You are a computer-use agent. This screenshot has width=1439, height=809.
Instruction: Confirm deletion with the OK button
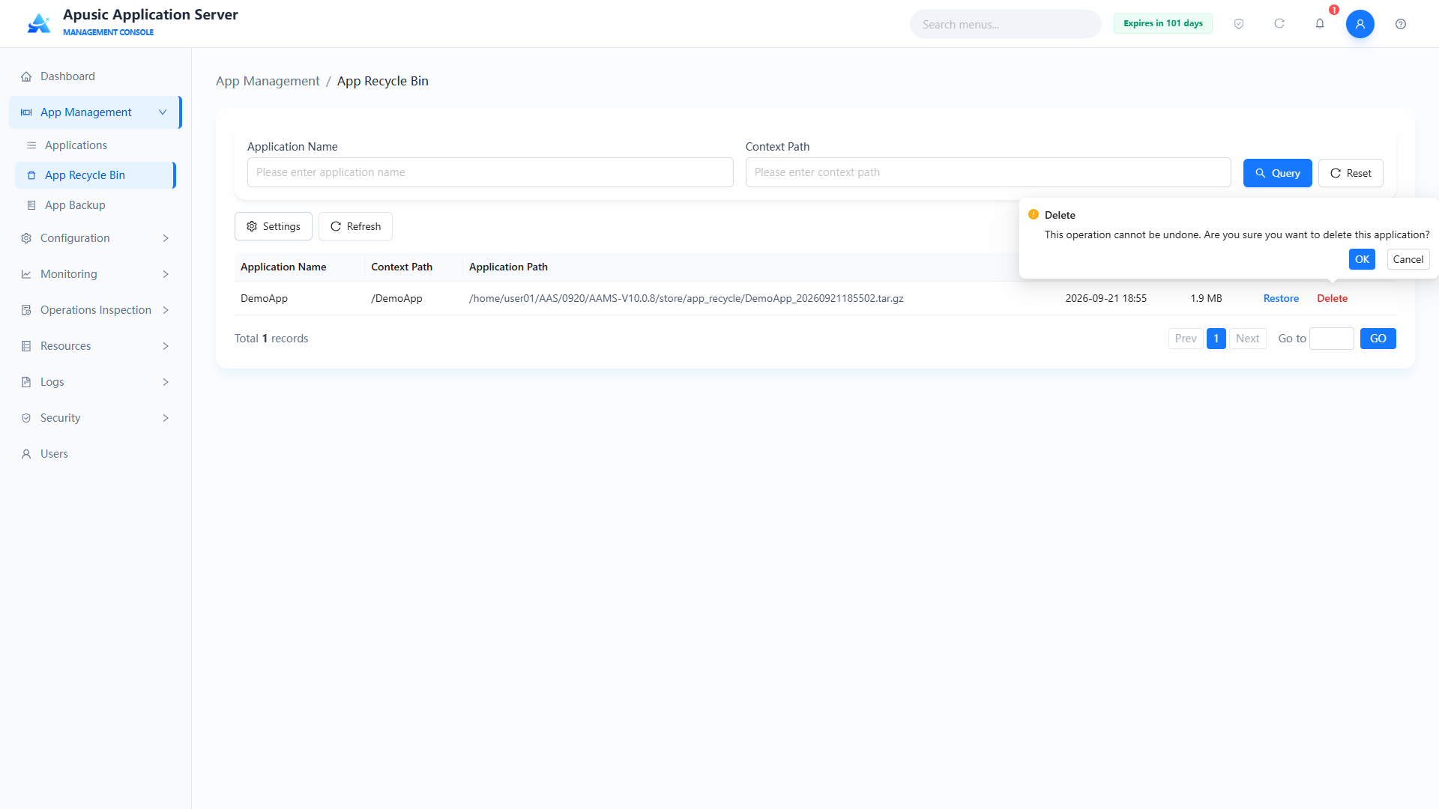tap(1362, 259)
